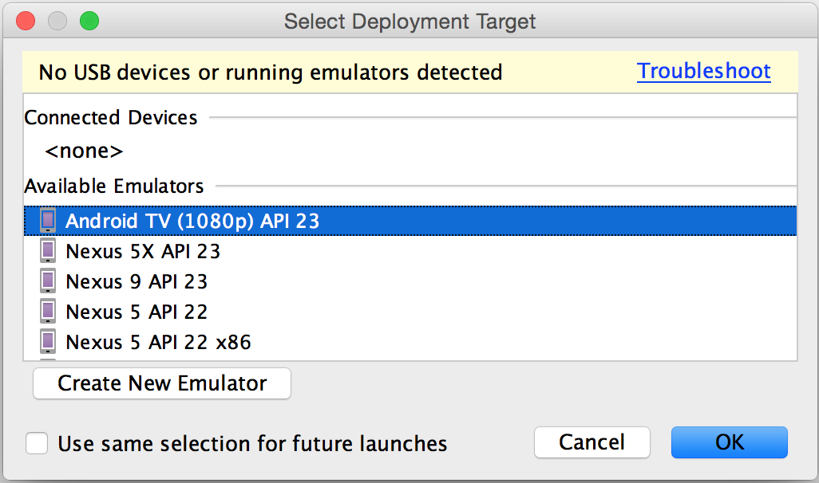The height and width of the screenshot is (483, 819).
Task: Click the Nexus 5 API 22 x86 device icon
Action: tap(48, 342)
